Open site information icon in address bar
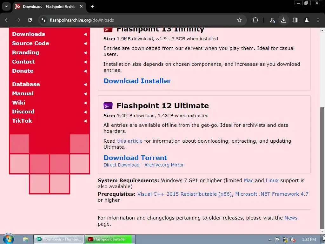Viewport: 325px width, 244px height. tap(43, 20)
